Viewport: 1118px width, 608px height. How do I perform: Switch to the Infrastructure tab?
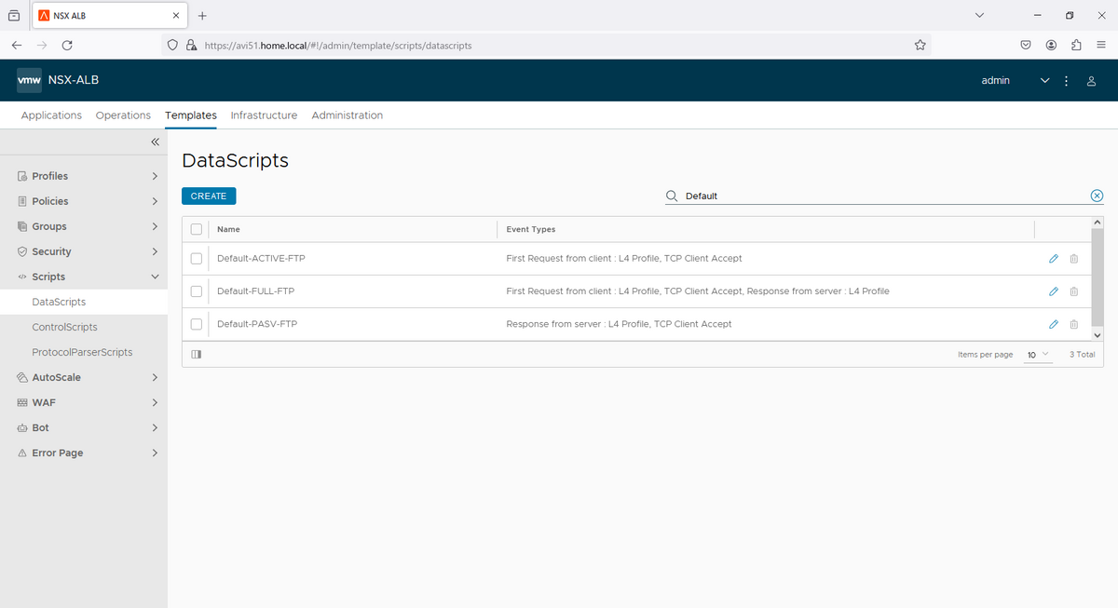tap(264, 115)
